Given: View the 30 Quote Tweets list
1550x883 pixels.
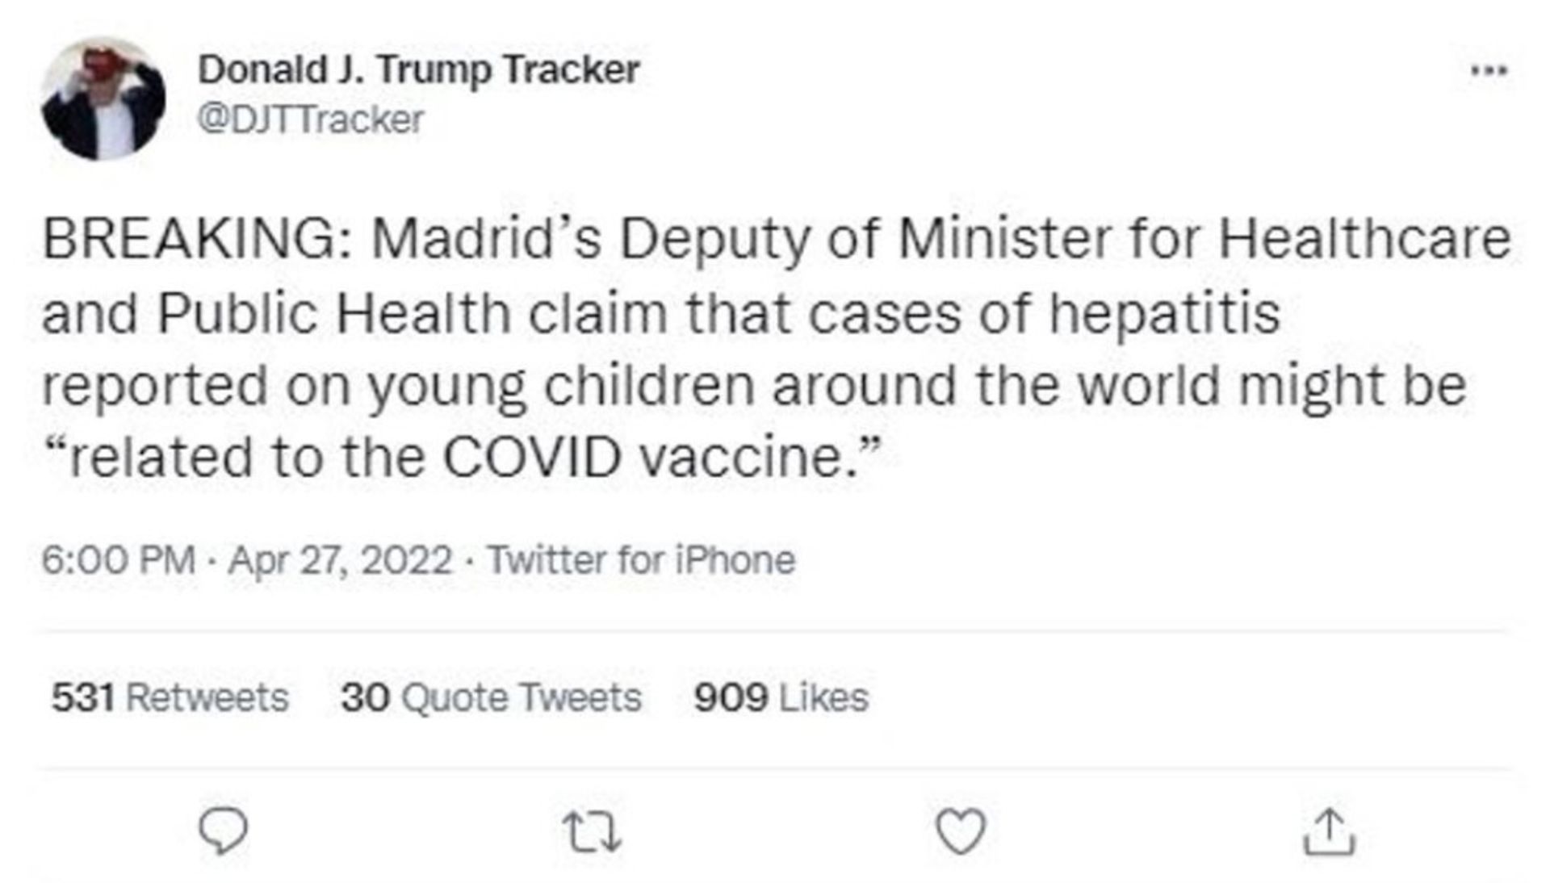Looking at the screenshot, I should pyautogui.click(x=491, y=697).
